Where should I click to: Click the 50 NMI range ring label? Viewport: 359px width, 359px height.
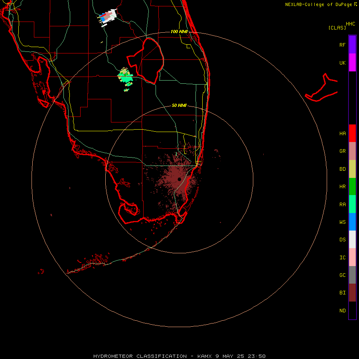(x=179, y=105)
